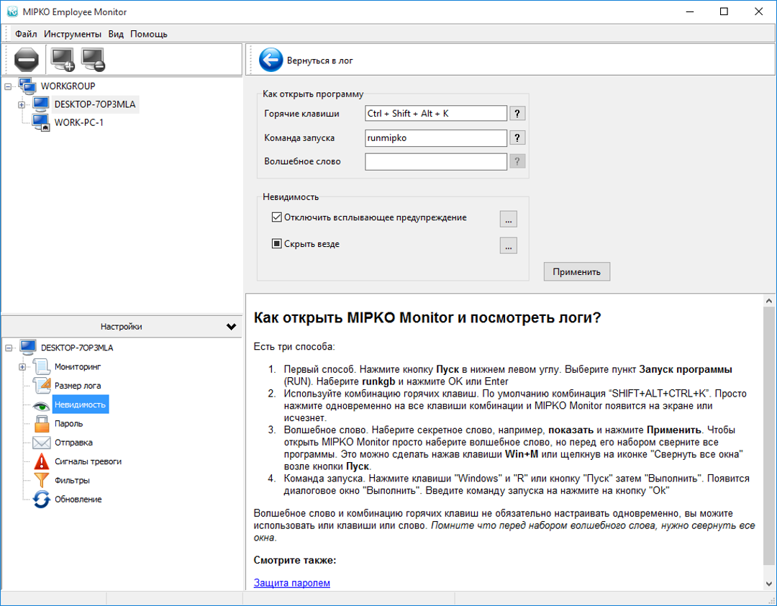The image size is (777, 606).
Task: Click the add computer toolbar icon
Action: pos(63,60)
